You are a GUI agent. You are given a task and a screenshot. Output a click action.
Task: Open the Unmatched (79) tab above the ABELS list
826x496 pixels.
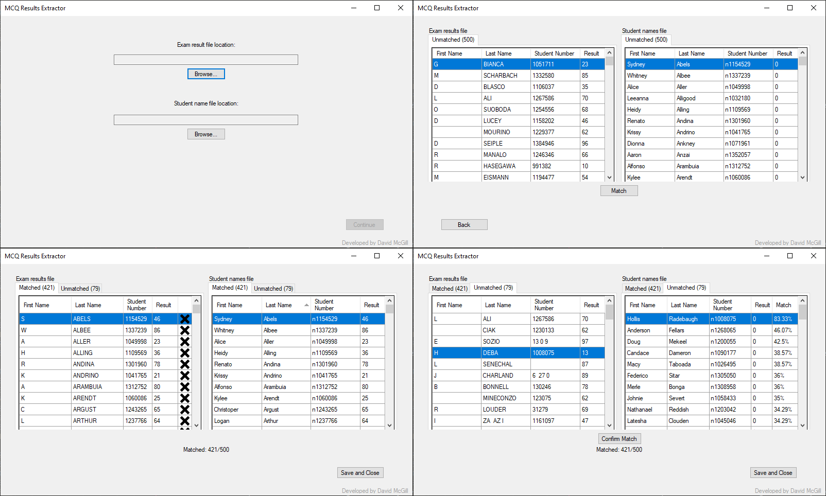pos(80,289)
